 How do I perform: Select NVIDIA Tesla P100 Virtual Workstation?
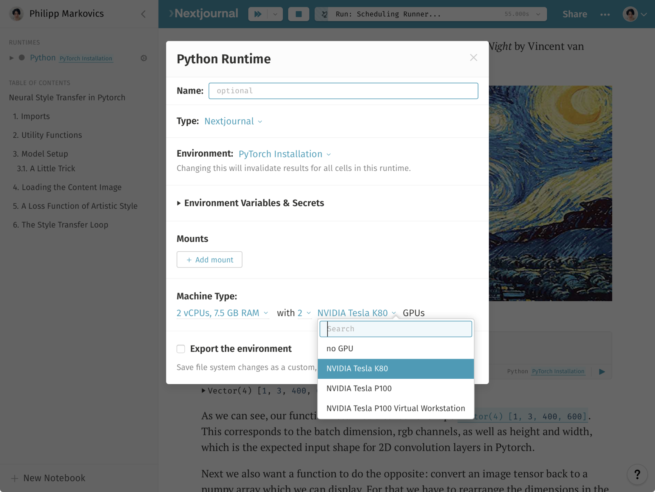pyautogui.click(x=395, y=408)
